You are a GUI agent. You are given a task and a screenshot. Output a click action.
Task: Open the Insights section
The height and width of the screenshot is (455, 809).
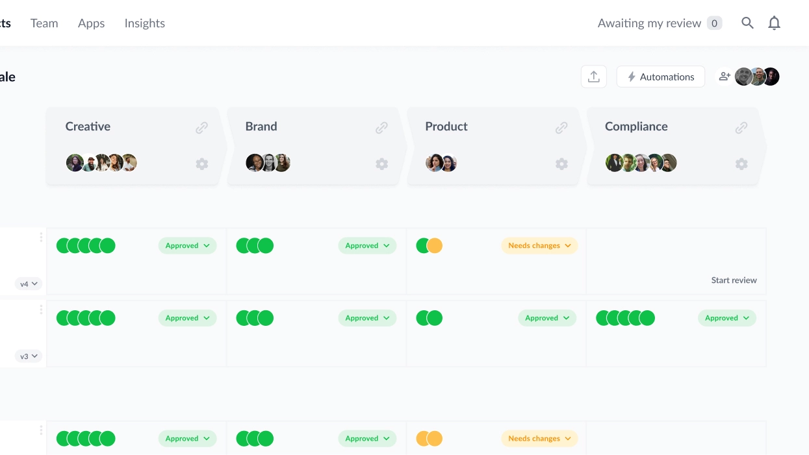144,23
